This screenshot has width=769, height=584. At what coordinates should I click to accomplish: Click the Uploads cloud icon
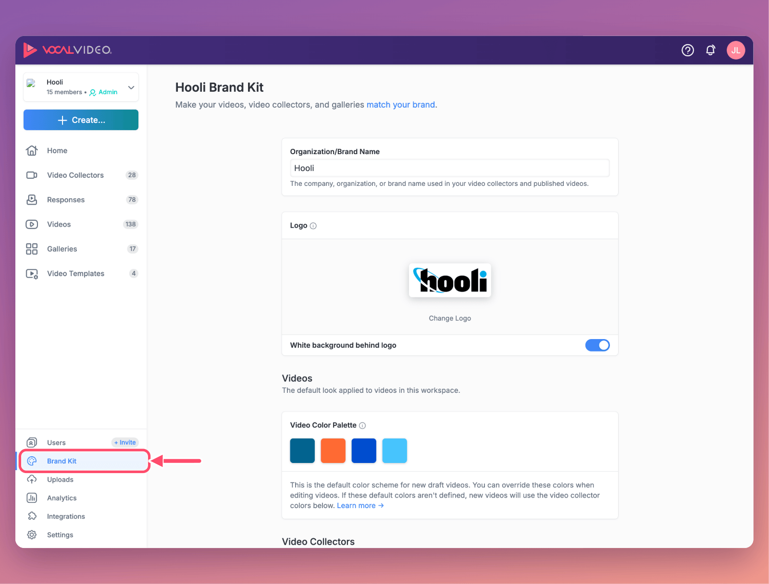tap(32, 479)
